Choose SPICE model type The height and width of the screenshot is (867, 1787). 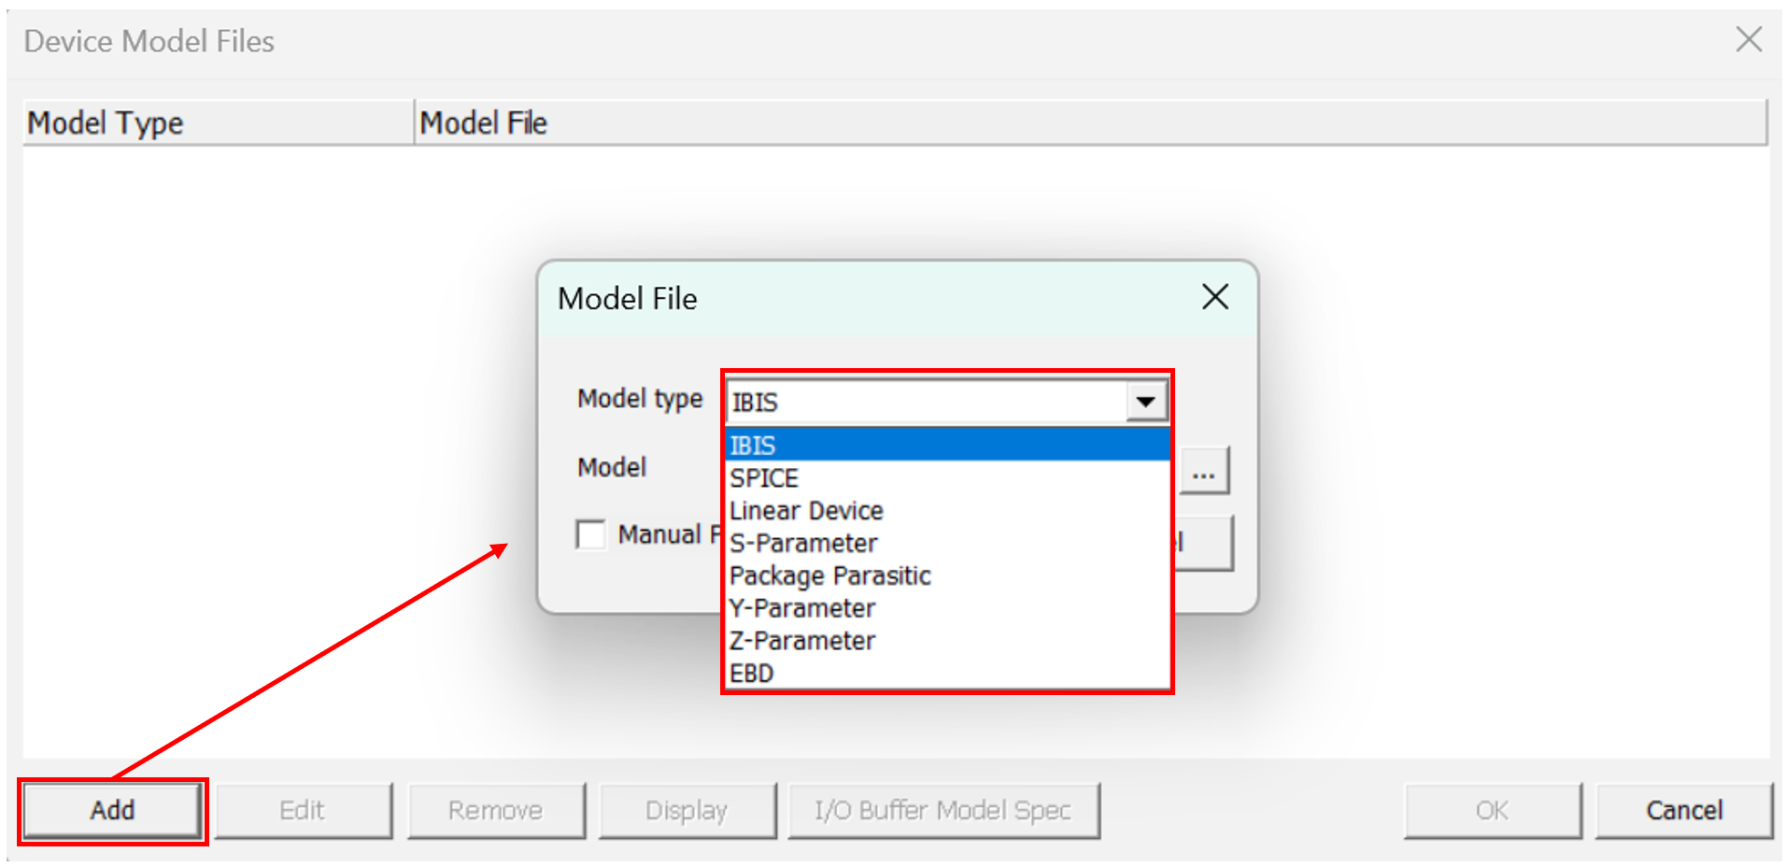tap(946, 477)
